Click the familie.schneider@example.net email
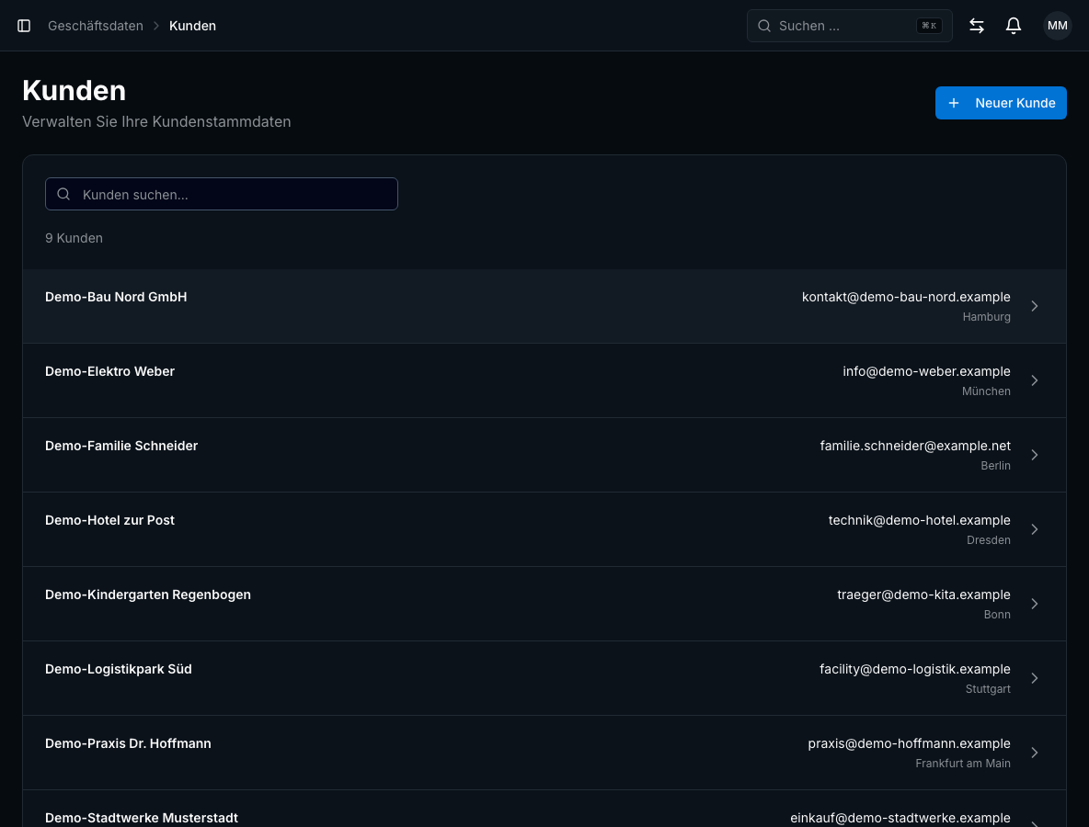Screen dimensions: 1089x827 [x=914, y=446]
